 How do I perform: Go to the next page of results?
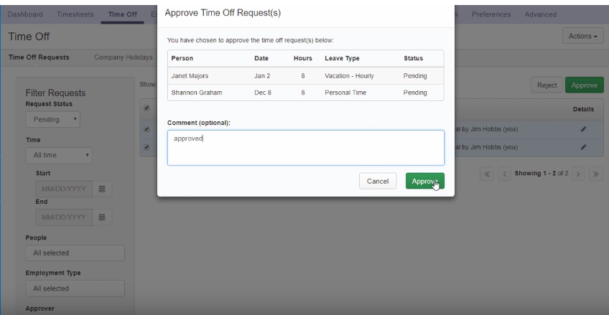coord(579,174)
